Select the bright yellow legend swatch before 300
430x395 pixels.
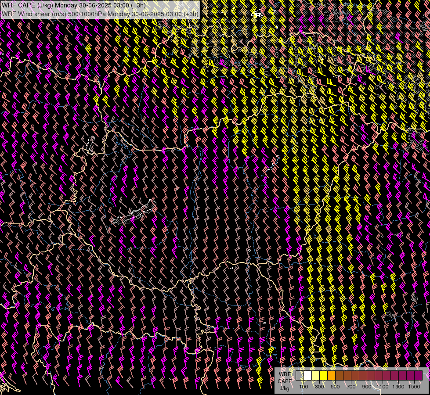(323, 375)
